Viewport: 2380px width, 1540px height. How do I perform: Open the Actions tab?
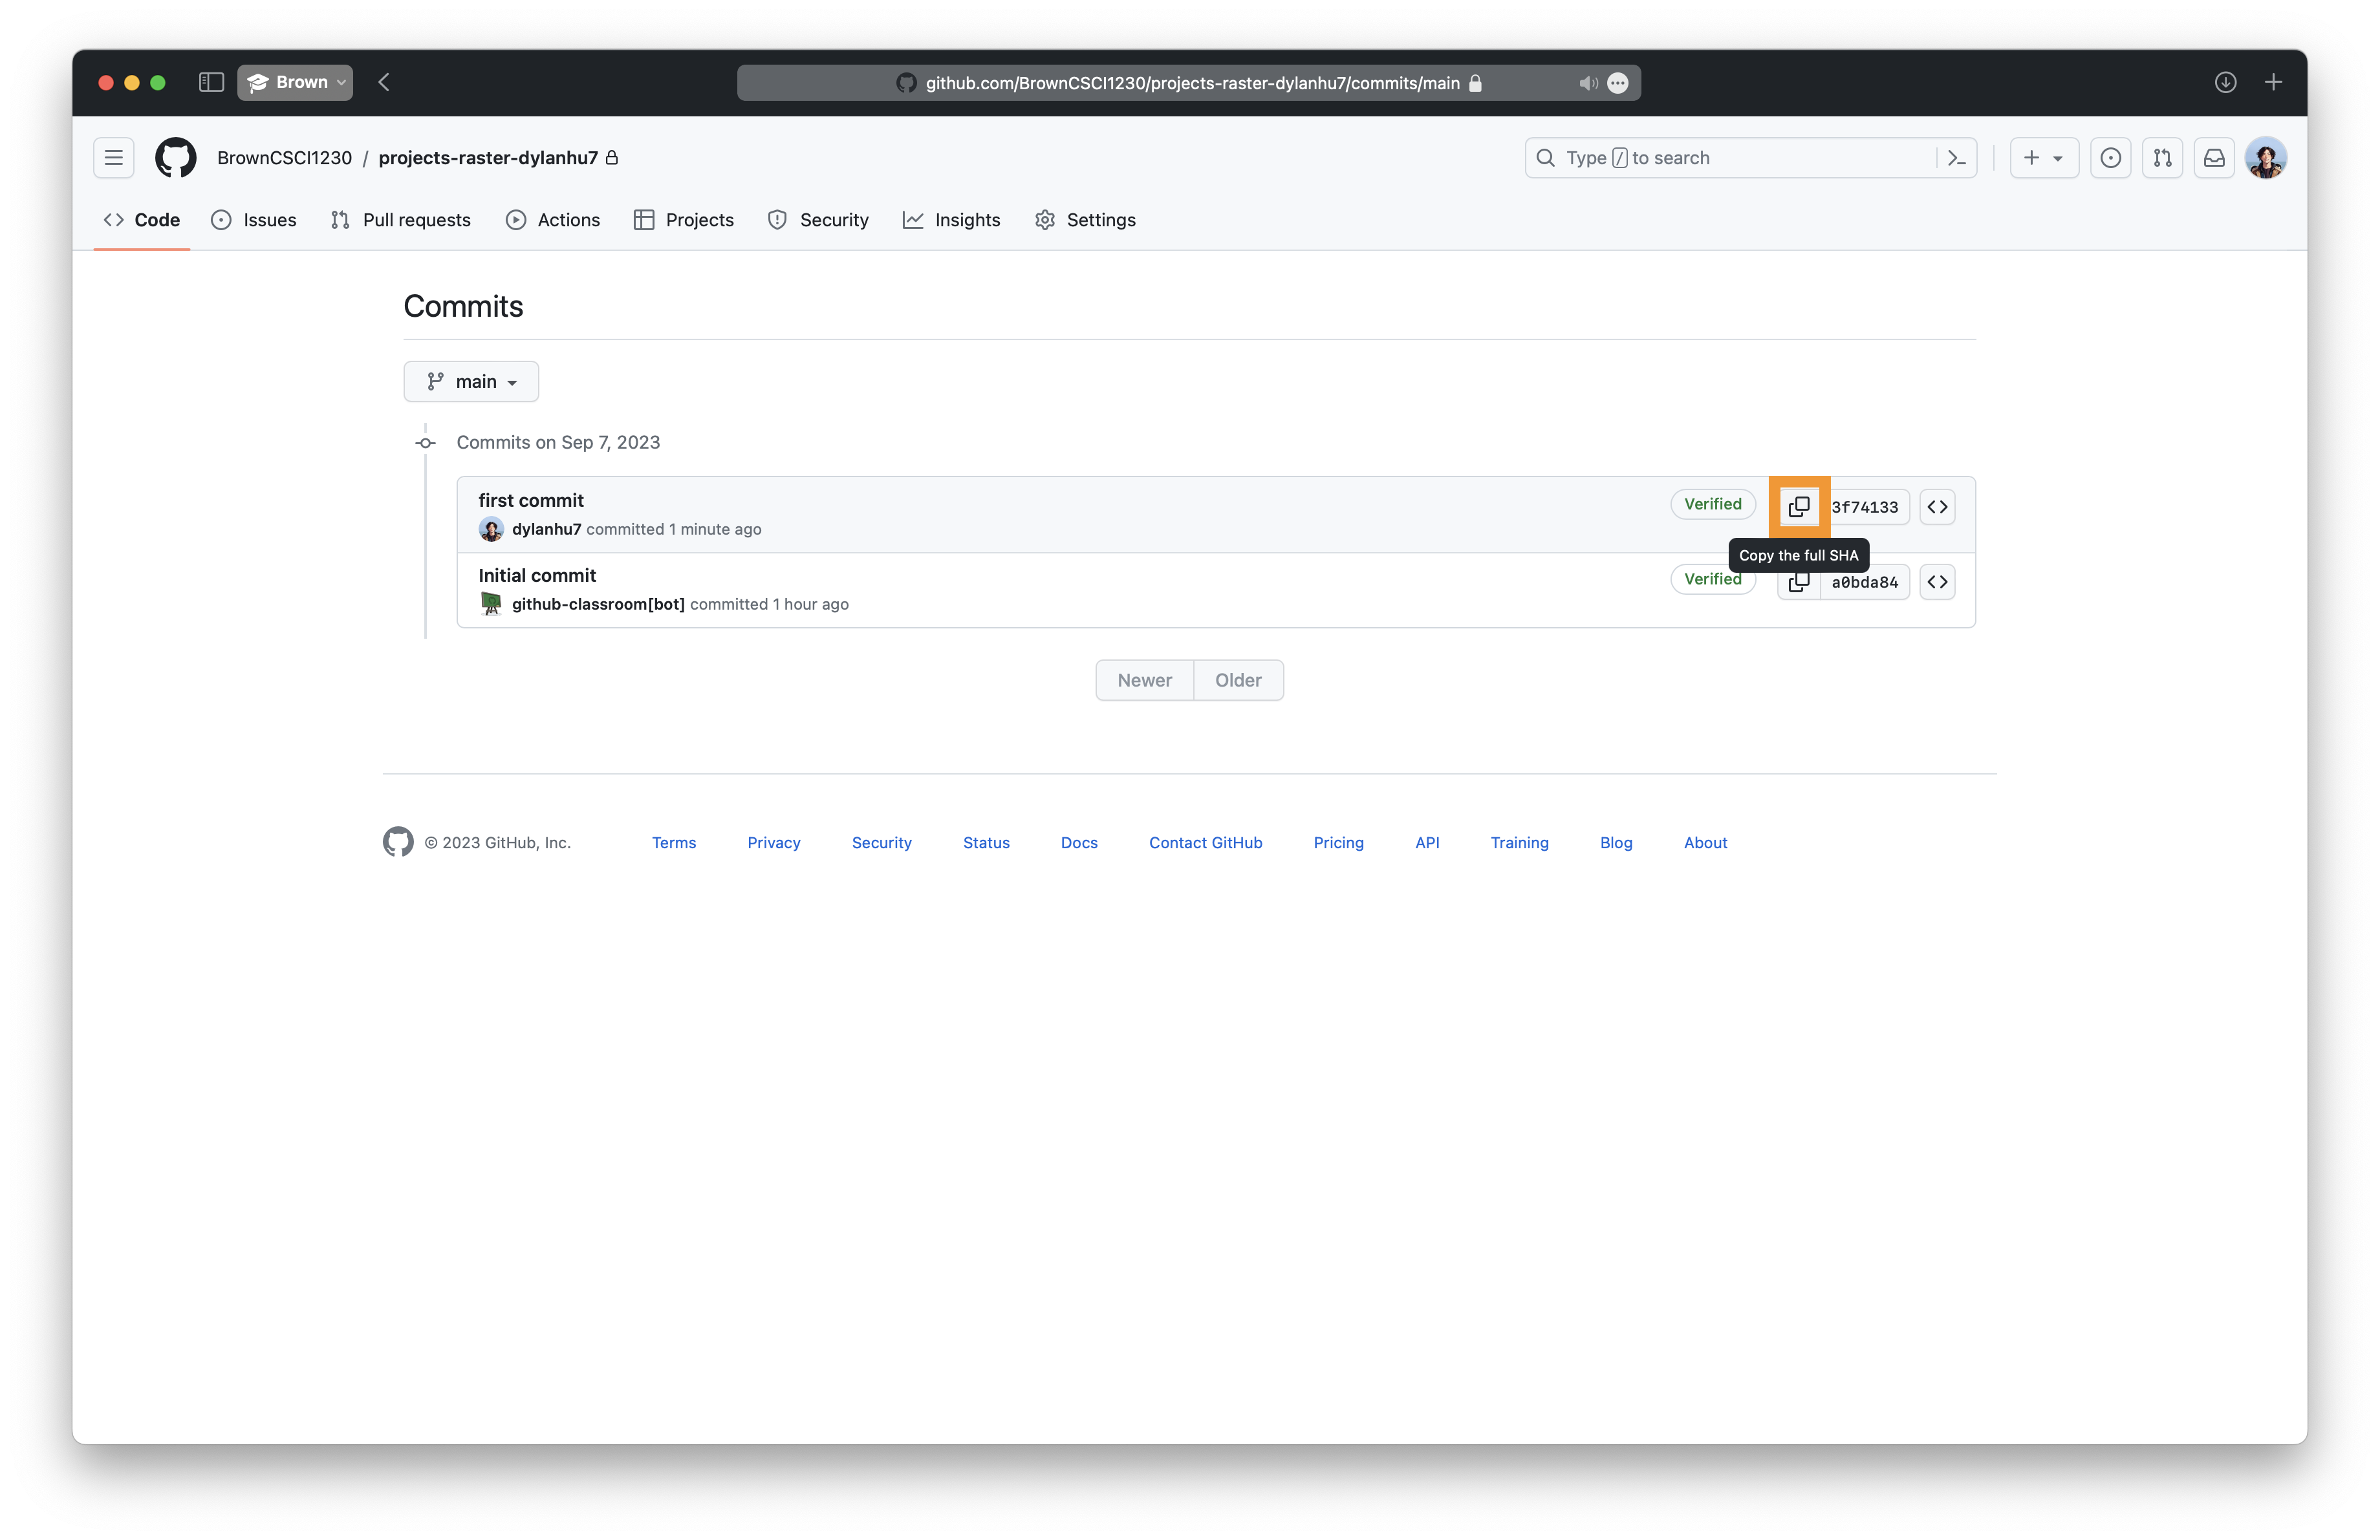pyautogui.click(x=553, y=220)
